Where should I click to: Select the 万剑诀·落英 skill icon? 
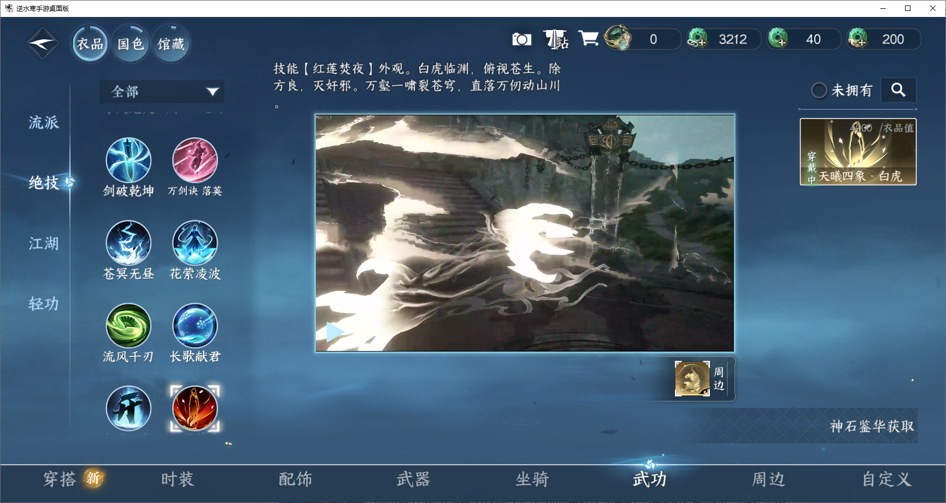pos(195,160)
